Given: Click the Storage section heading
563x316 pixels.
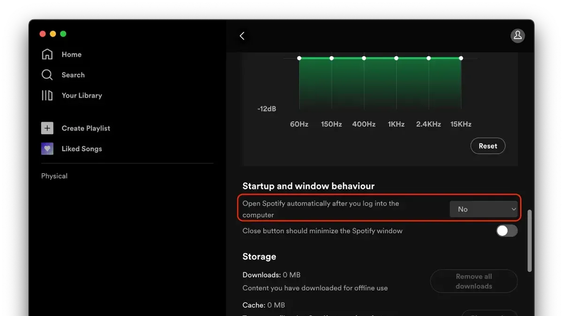Looking at the screenshot, I should (x=259, y=257).
